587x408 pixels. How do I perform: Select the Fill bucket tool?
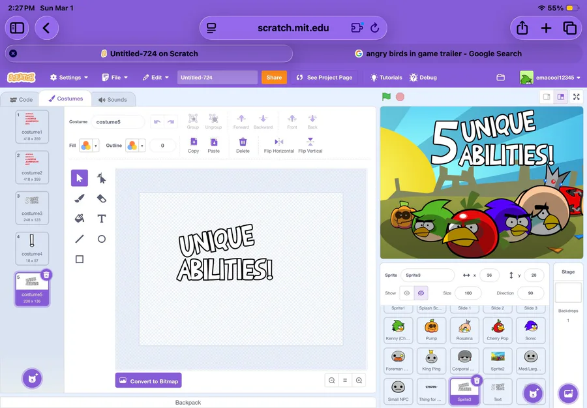(x=80, y=219)
